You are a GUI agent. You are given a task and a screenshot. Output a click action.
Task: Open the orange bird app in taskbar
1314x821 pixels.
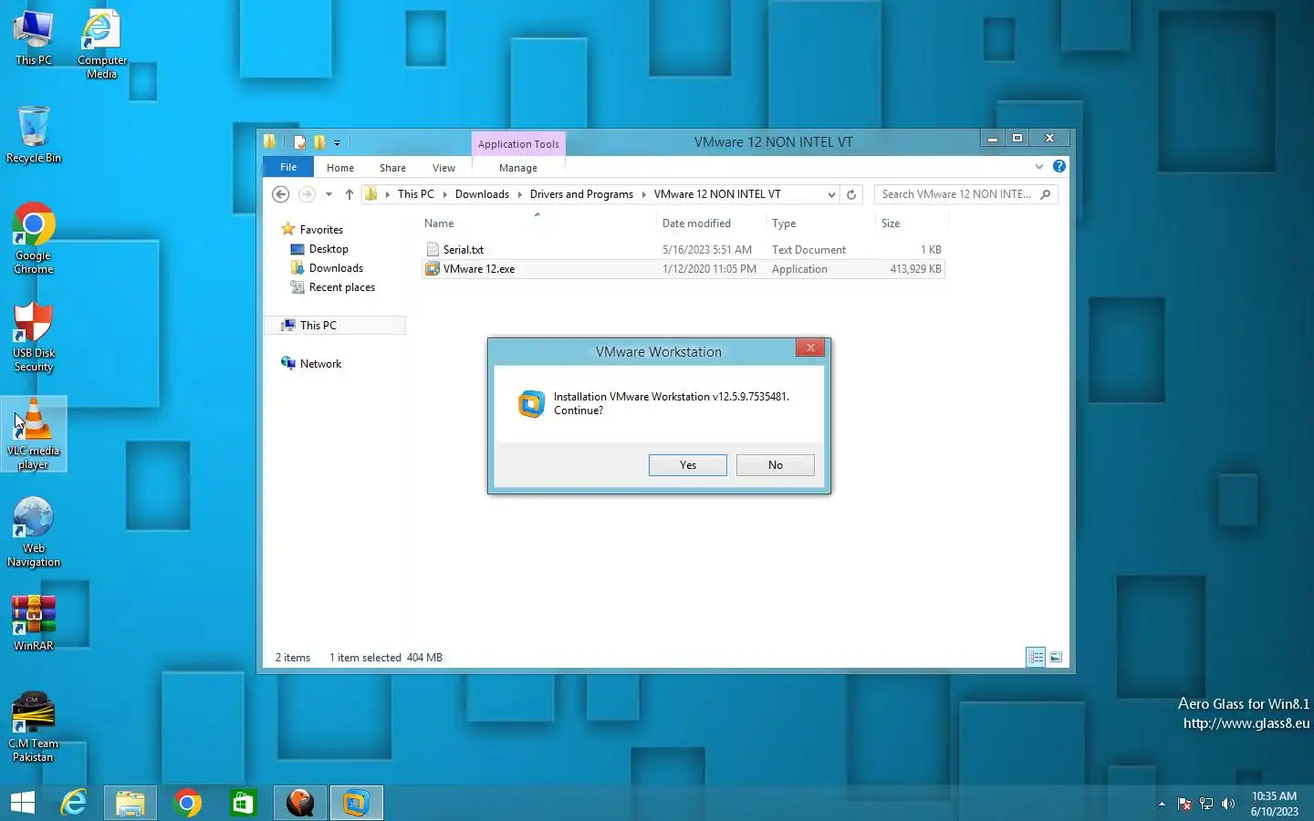coord(300,803)
